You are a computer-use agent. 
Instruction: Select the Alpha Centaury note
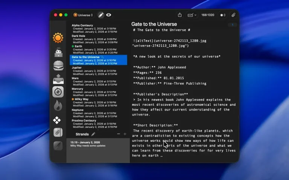tap(99, 28)
